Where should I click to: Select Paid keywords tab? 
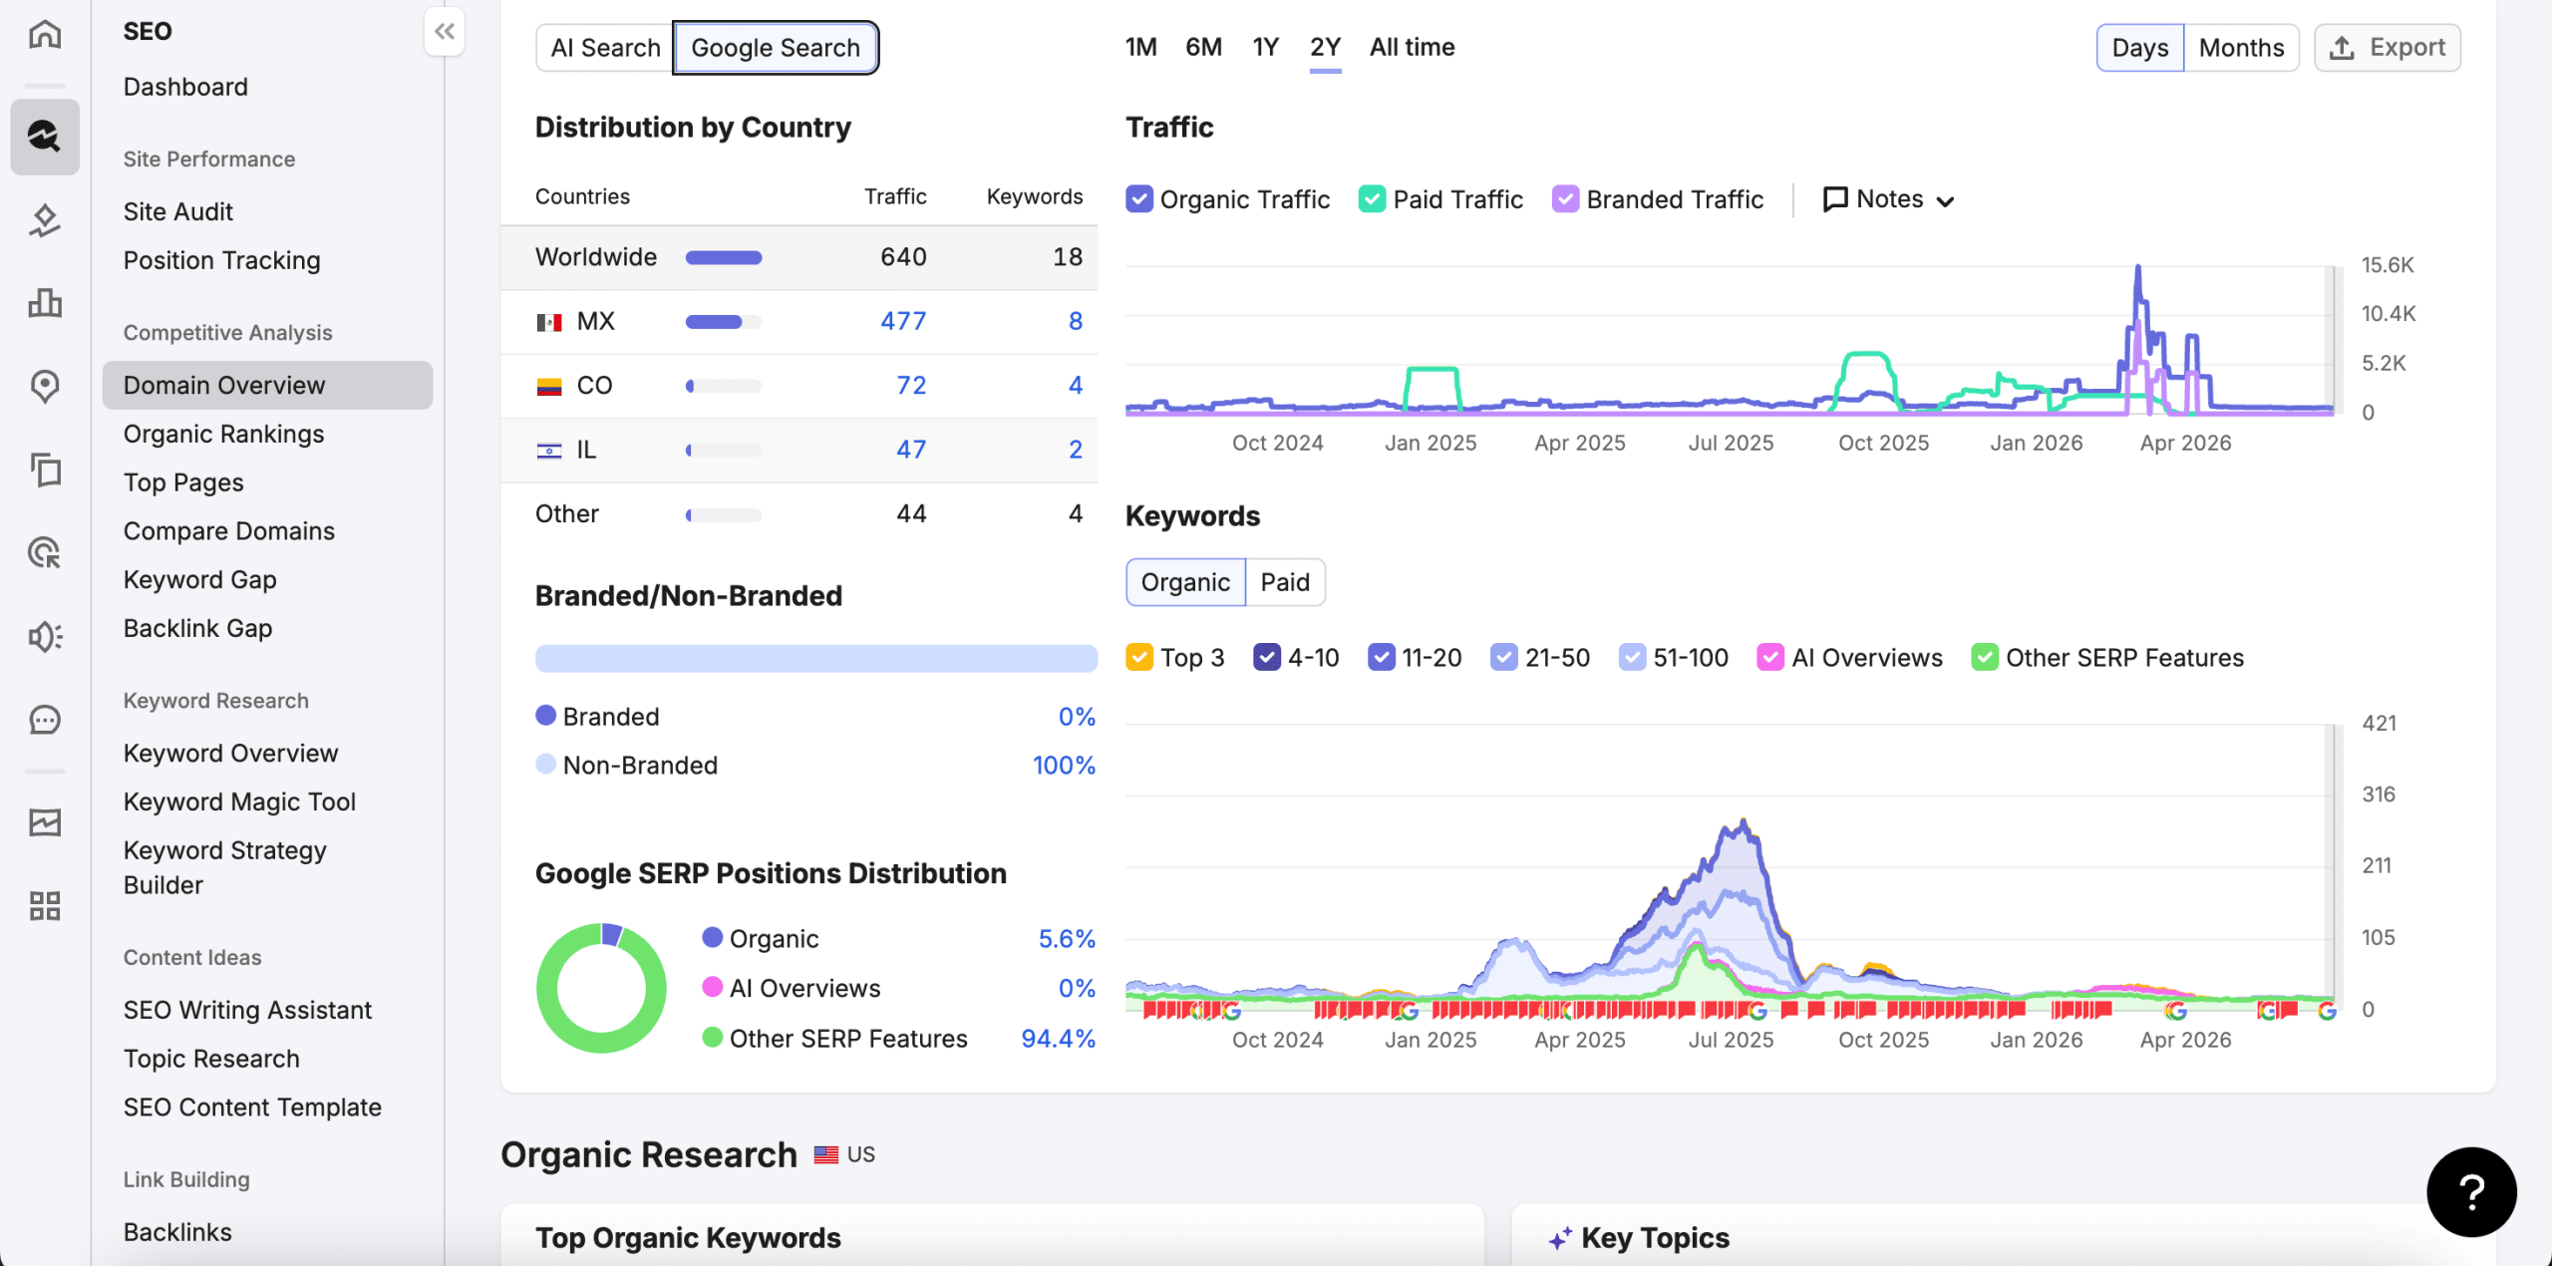1285,582
